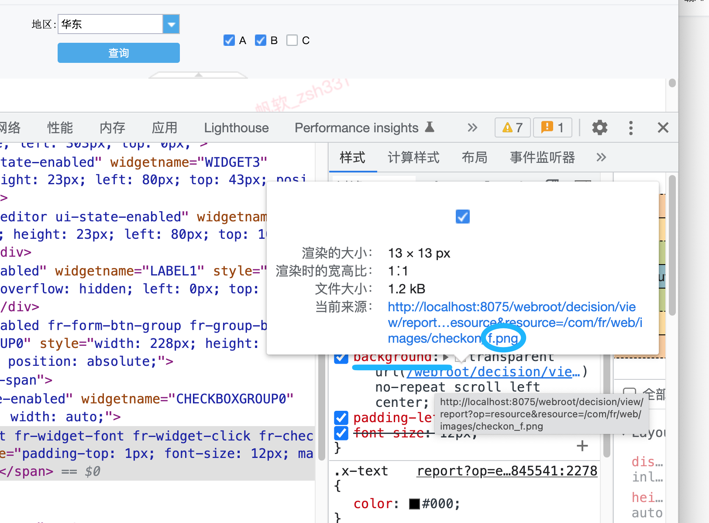The height and width of the screenshot is (523, 709).
Task: Toggle the font-size property checkbox
Action: (341, 433)
